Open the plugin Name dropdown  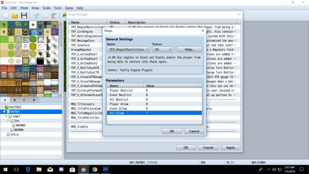pos(128,49)
